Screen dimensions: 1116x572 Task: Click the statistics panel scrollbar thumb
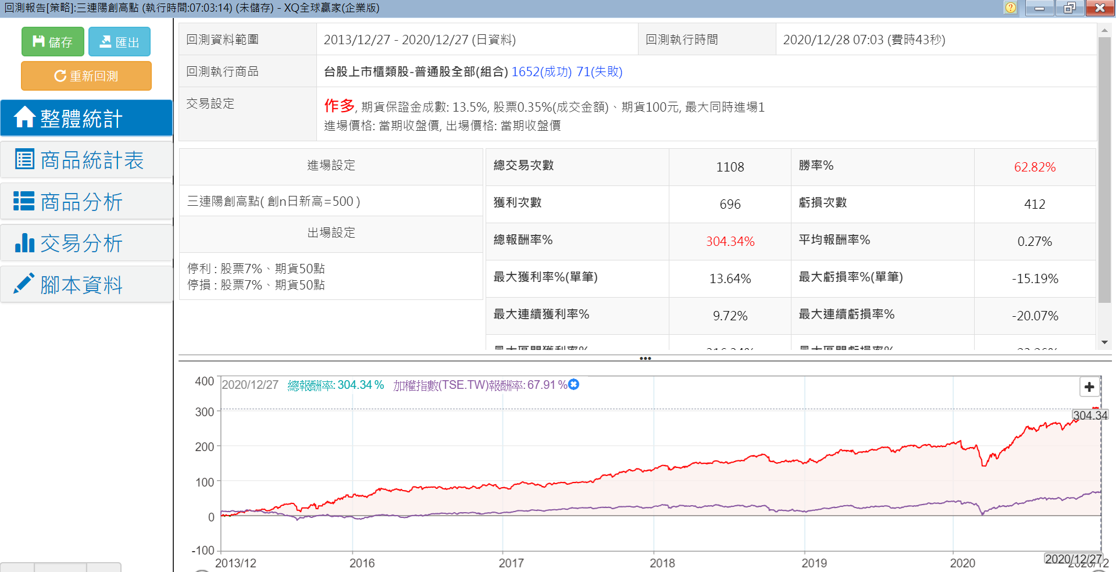pos(1104,169)
